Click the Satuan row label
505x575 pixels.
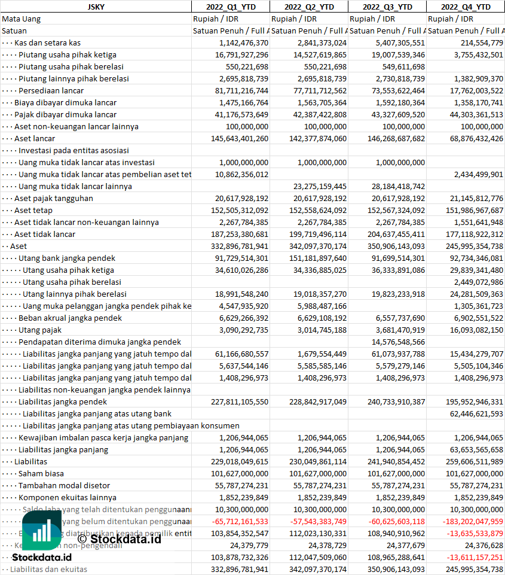pos(14,31)
